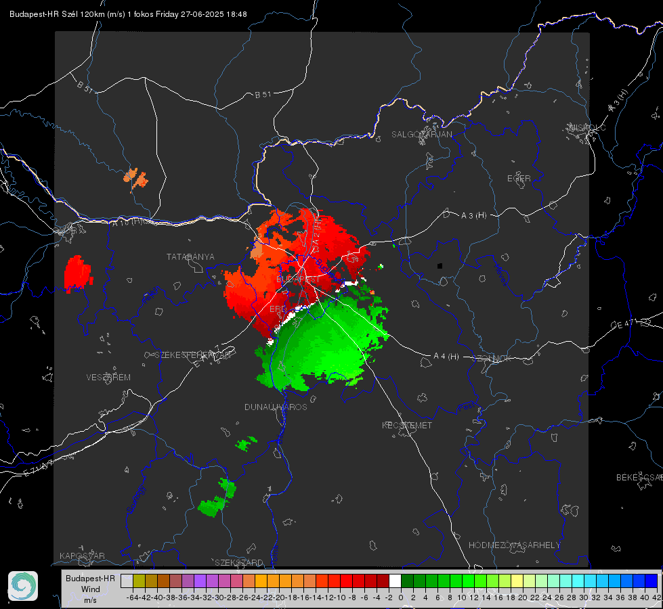Click the green echo patch near the Somogy label
Viewport: 663px width, 609px height.
217,498
